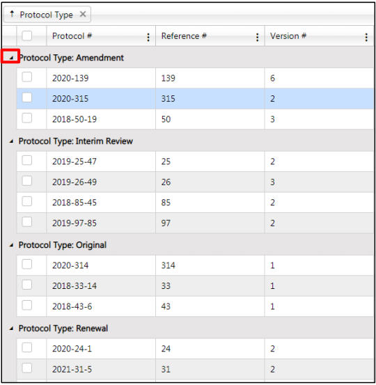Open Version # column options menu

[x=366, y=37]
